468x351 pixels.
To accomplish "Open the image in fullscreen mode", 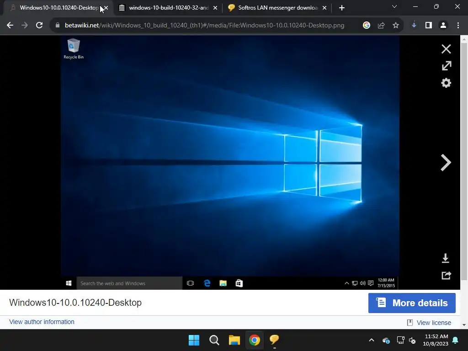I will (x=446, y=66).
